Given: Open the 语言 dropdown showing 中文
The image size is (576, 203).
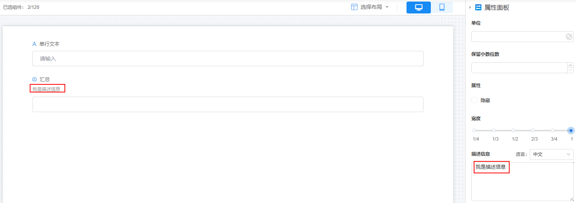Looking at the screenshot, I should [x=551, y=154].
